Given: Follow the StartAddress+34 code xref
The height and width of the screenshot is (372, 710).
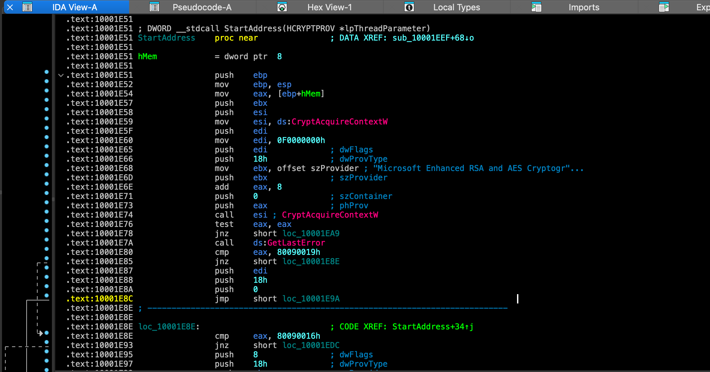Looking at the screenshot, I should click(433, 327).
